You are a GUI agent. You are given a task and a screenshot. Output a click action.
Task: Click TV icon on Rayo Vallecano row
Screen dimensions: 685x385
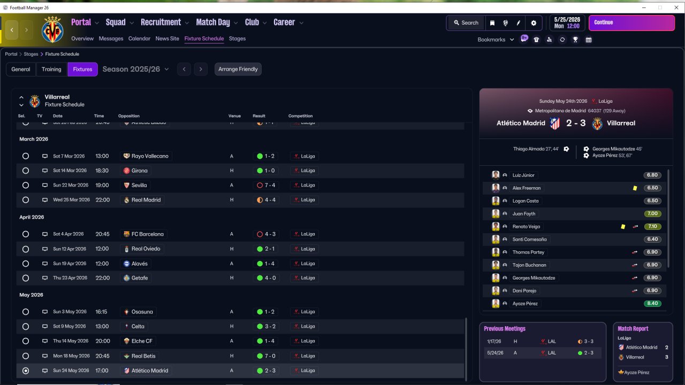(45, 156)
